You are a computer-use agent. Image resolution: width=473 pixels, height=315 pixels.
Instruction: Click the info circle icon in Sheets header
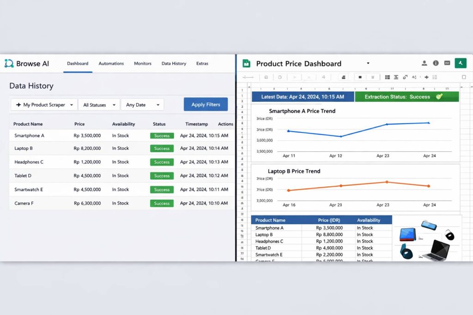[x=436, y=63]
